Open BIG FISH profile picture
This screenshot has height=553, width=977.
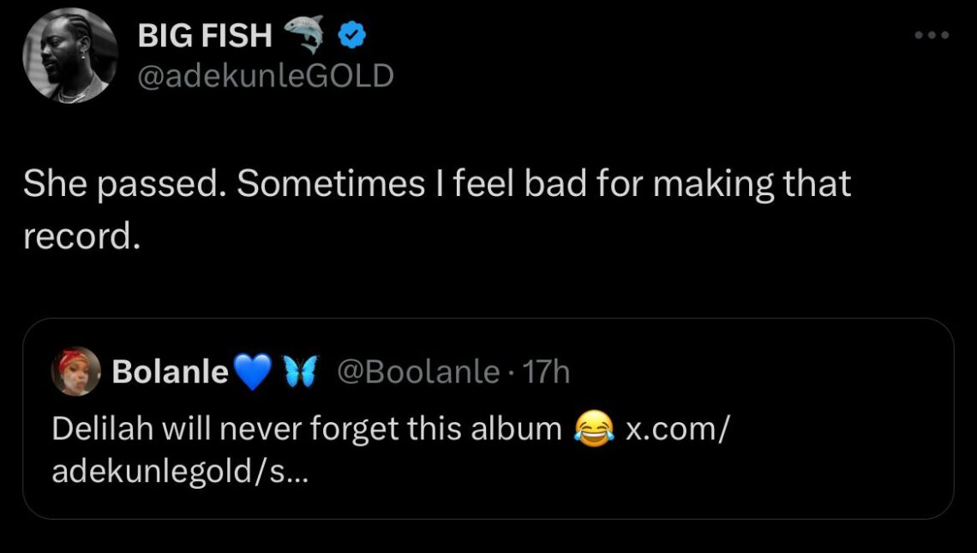[x=69, y=56]
